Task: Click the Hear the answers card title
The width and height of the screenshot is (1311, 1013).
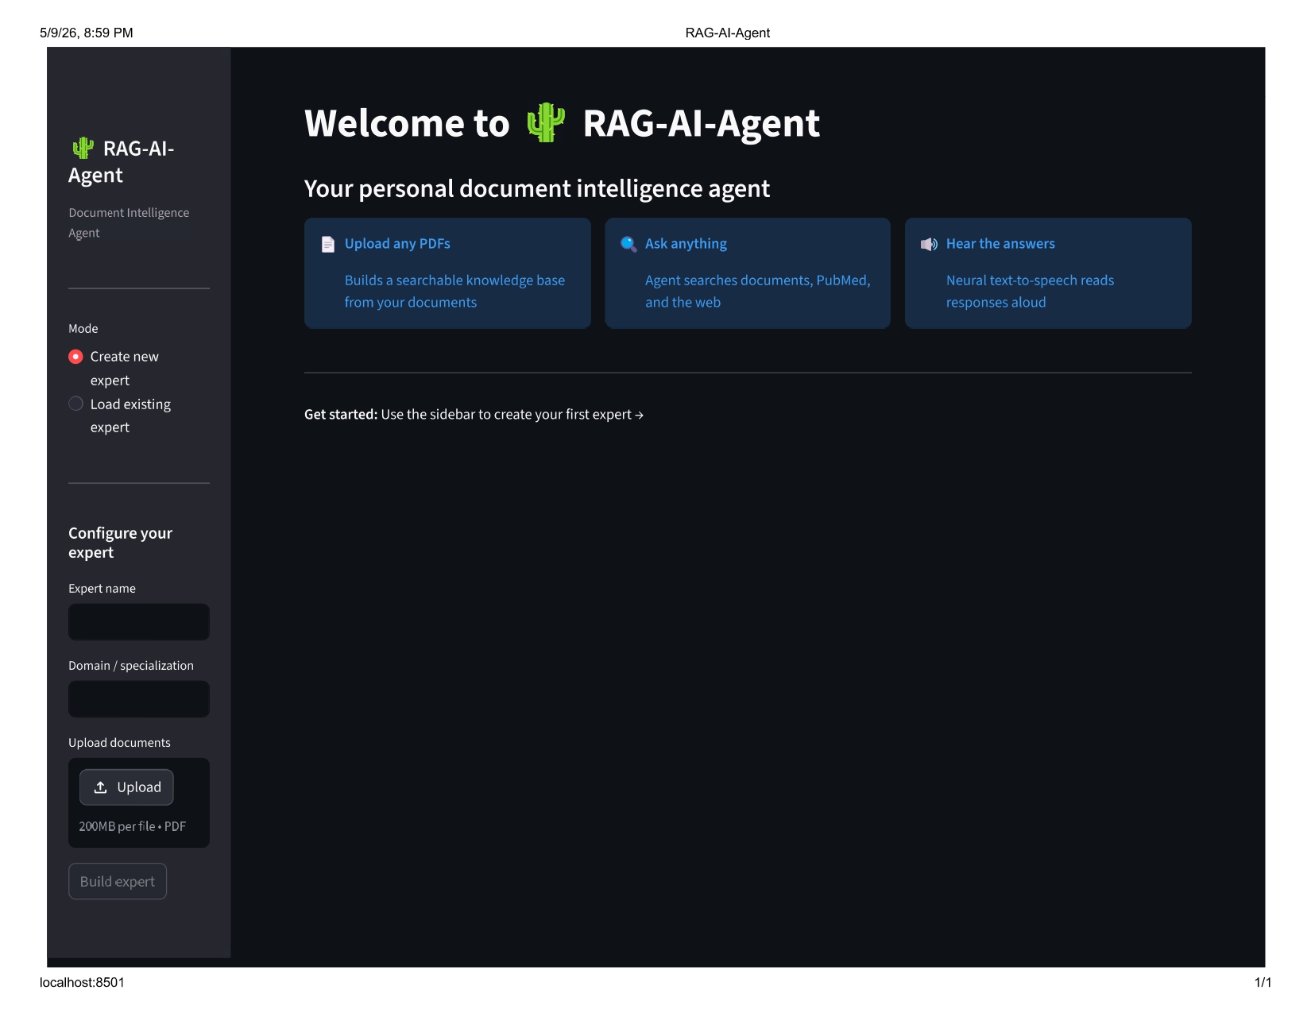Action: [x=1000, y=244]
